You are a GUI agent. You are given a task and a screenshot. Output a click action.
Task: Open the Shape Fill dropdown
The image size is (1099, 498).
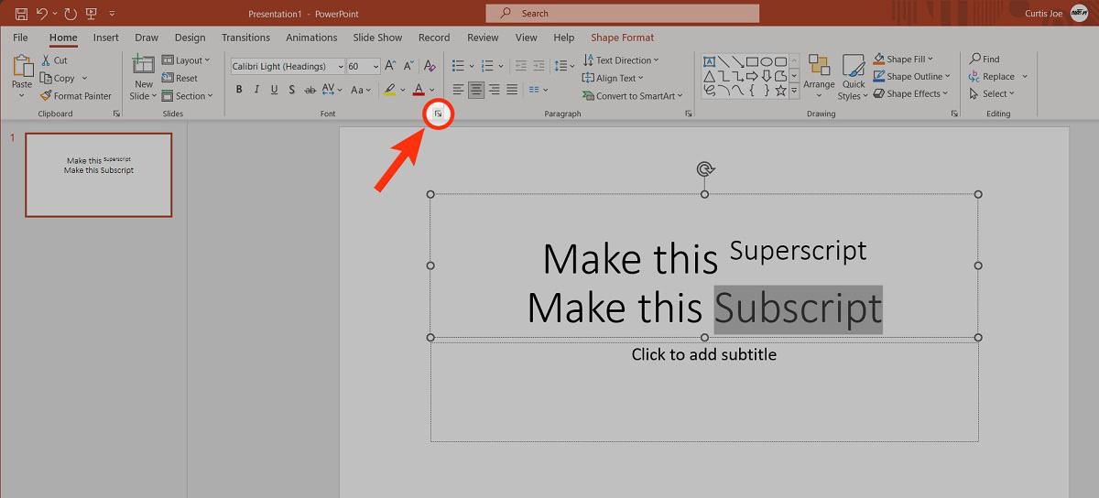click(x=930, y=60)
